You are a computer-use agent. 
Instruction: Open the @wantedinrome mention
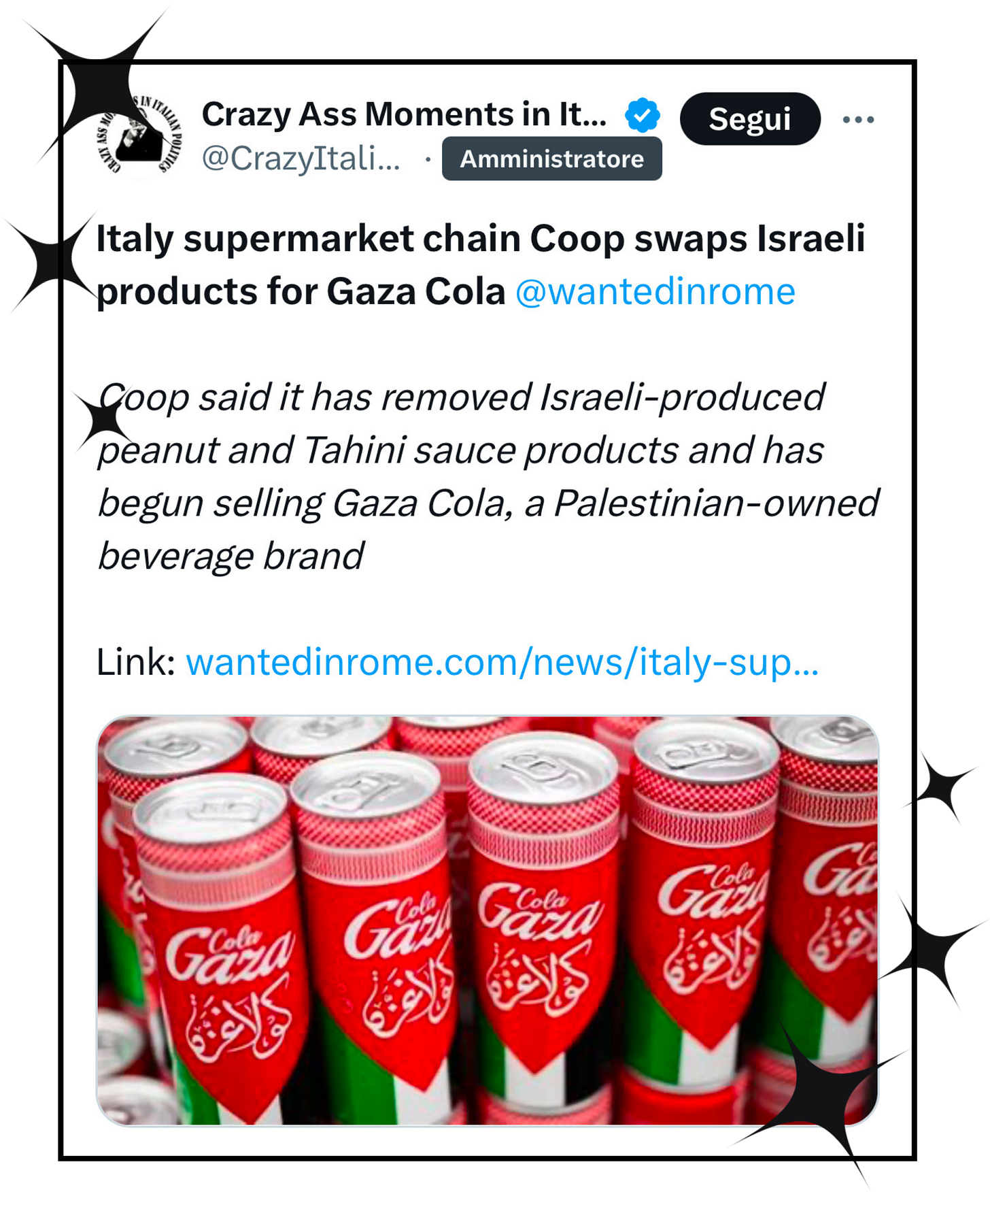coord(655,292)
